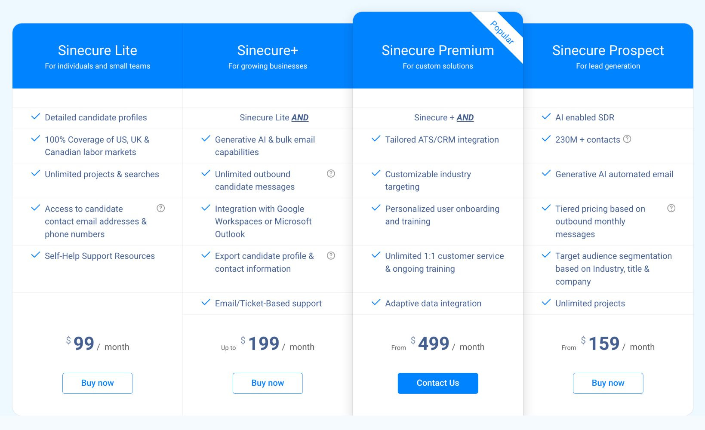Open the tooltip for Tiered pricing based on messages

(671, 208)
